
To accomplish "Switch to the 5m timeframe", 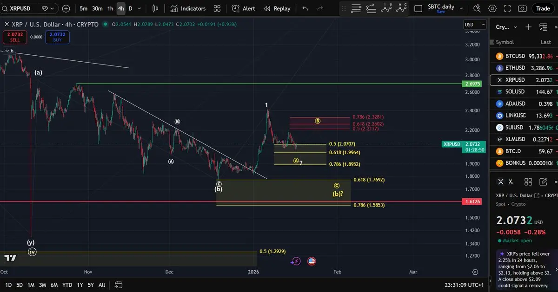I will [83, 8].
